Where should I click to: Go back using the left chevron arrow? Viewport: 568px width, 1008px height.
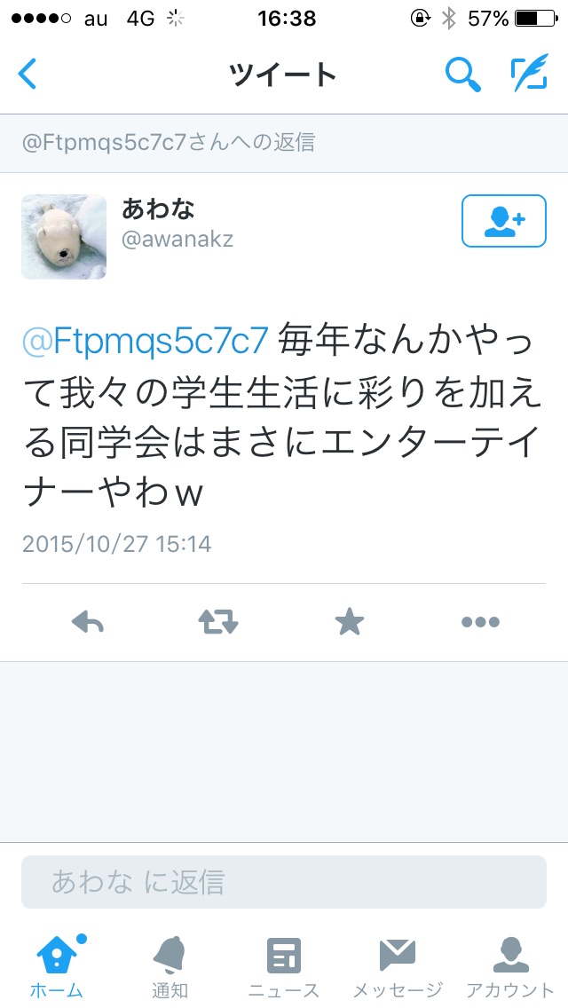tap(27, 74)
